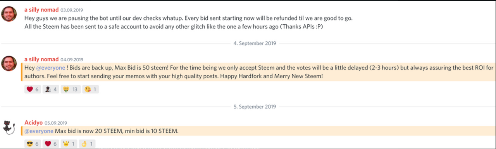Toggle the heart reaction under Acidyo's message

point(51,144)
